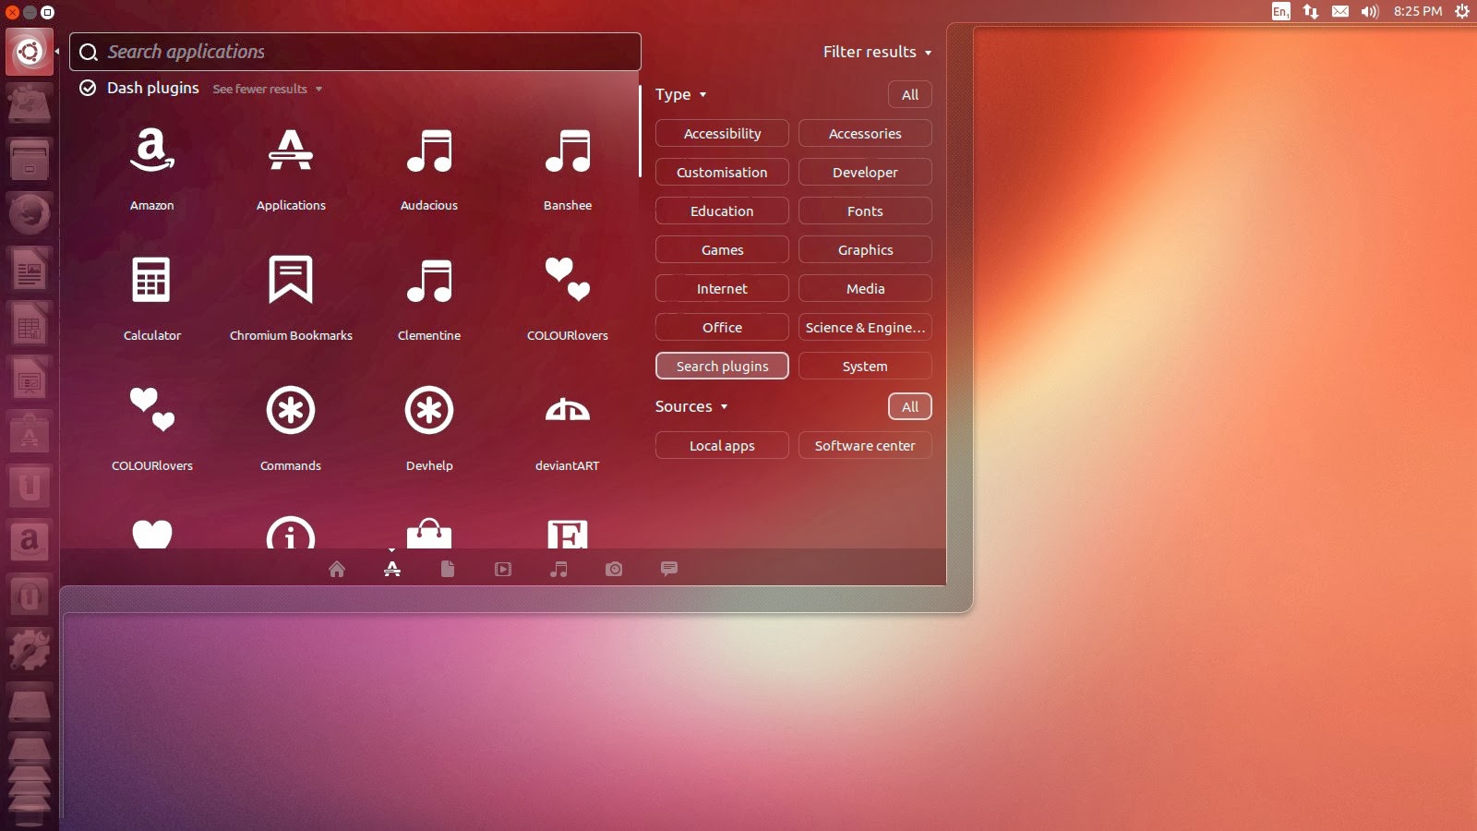This screenshot has height=831, width=1477.
Task: Toggle the Software center source filter
Action: coord(865,445)
